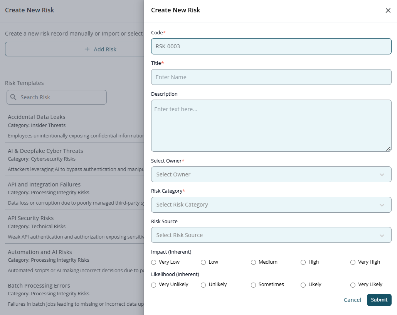Click the Title input field

pos(271,77)
